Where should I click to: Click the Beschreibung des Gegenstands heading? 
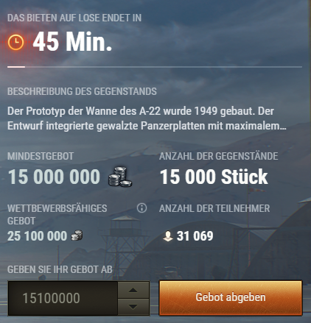82,91
